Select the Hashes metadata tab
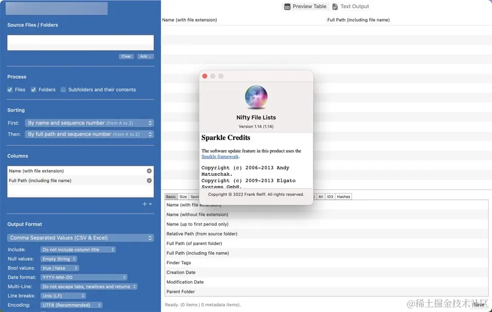 [x=343, y=197]
